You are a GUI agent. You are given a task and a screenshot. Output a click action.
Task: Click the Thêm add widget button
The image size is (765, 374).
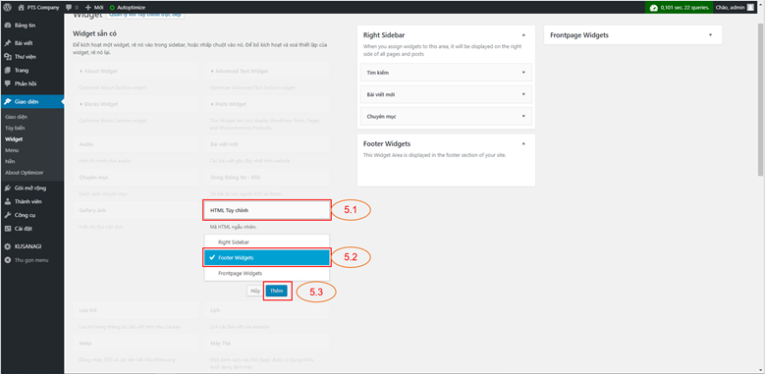click(x=277, y=291)
